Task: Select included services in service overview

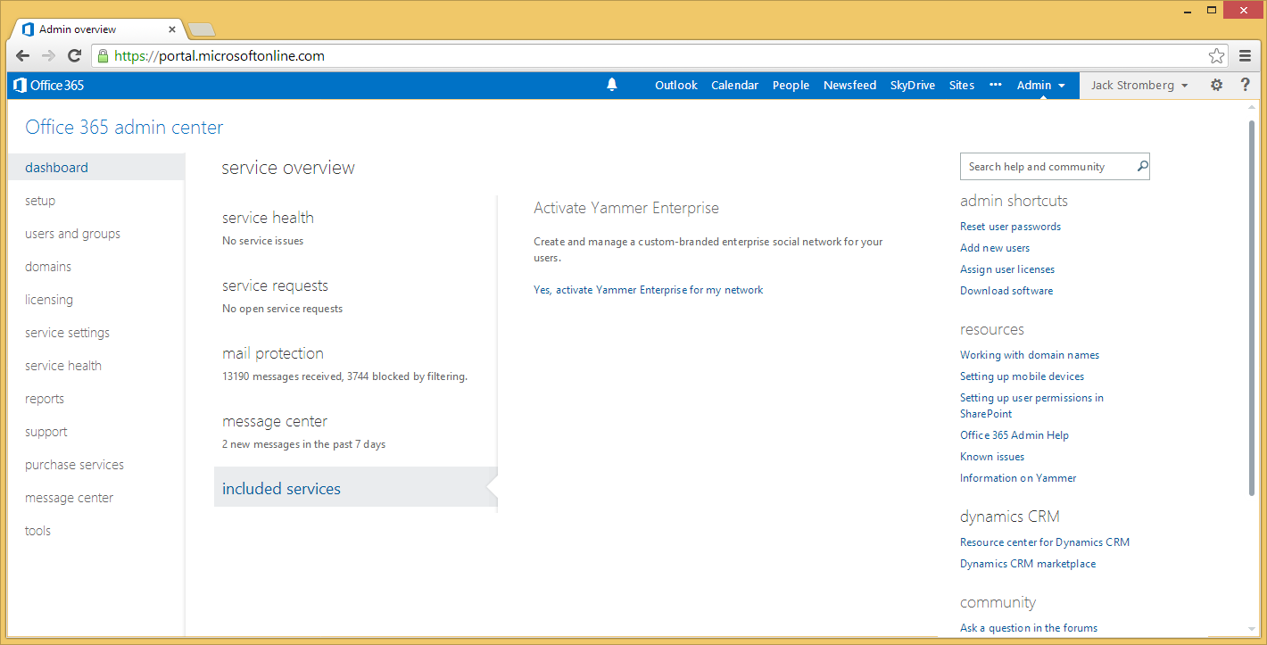Action: click(355, 487)
